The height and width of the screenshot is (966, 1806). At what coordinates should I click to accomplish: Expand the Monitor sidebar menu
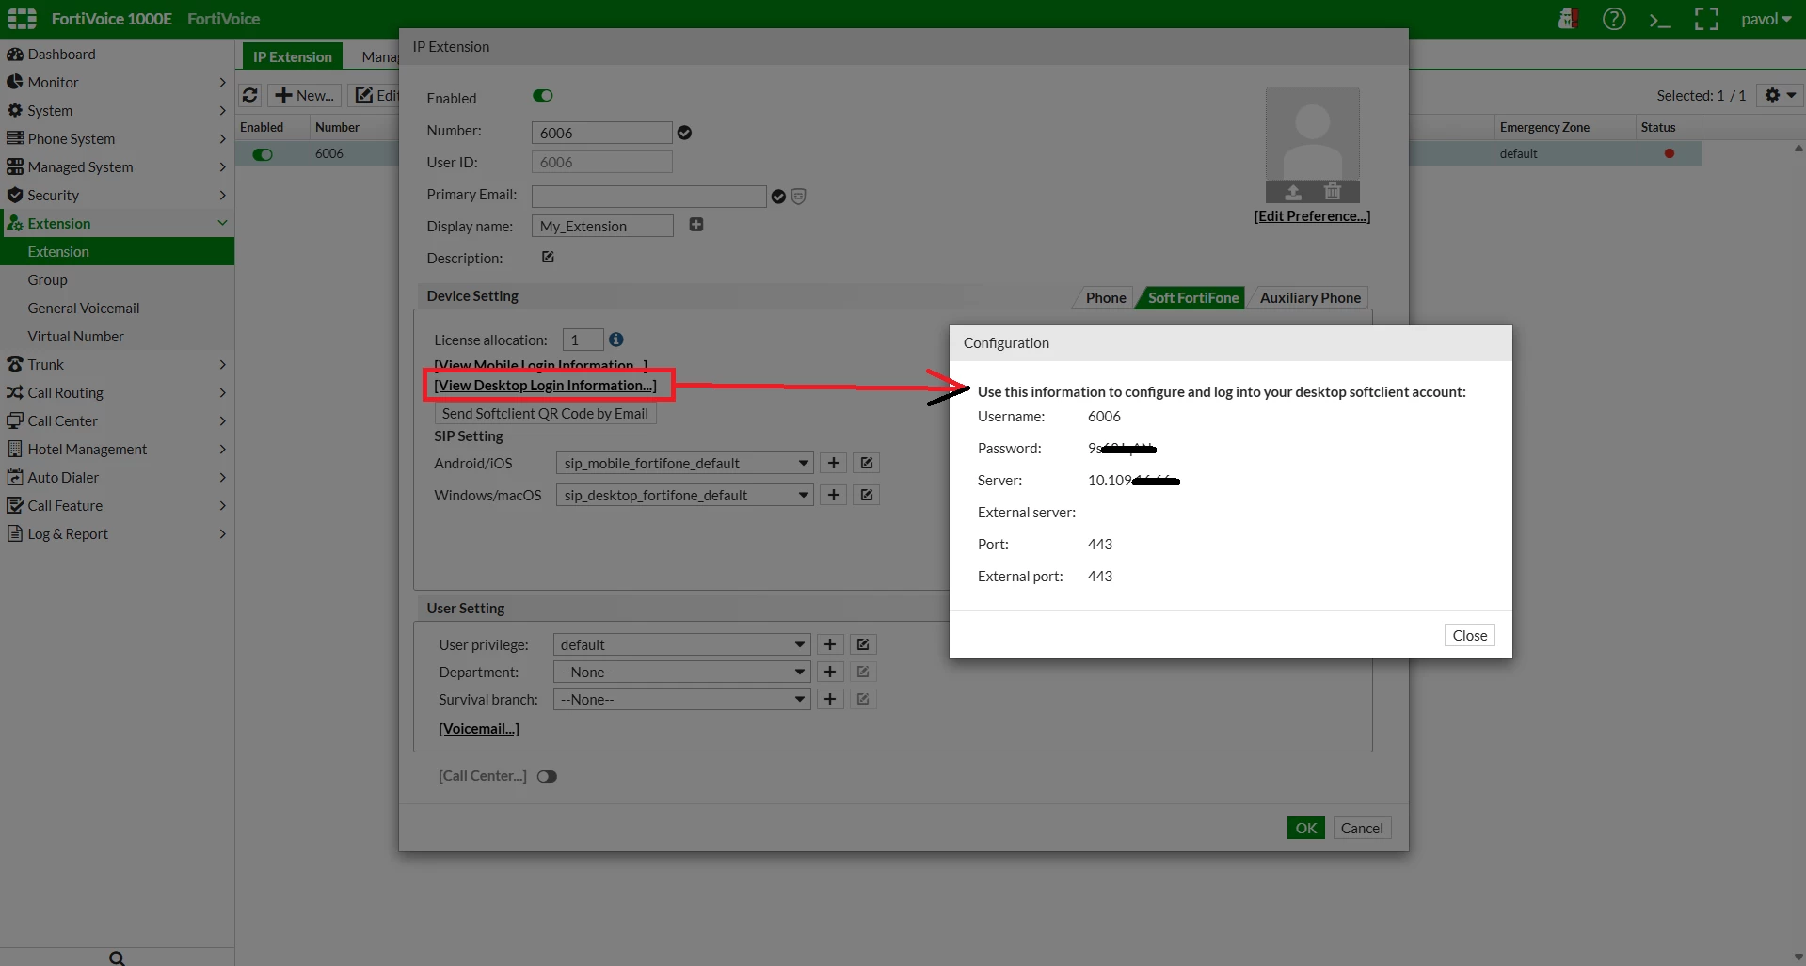(x=117, y=82)
